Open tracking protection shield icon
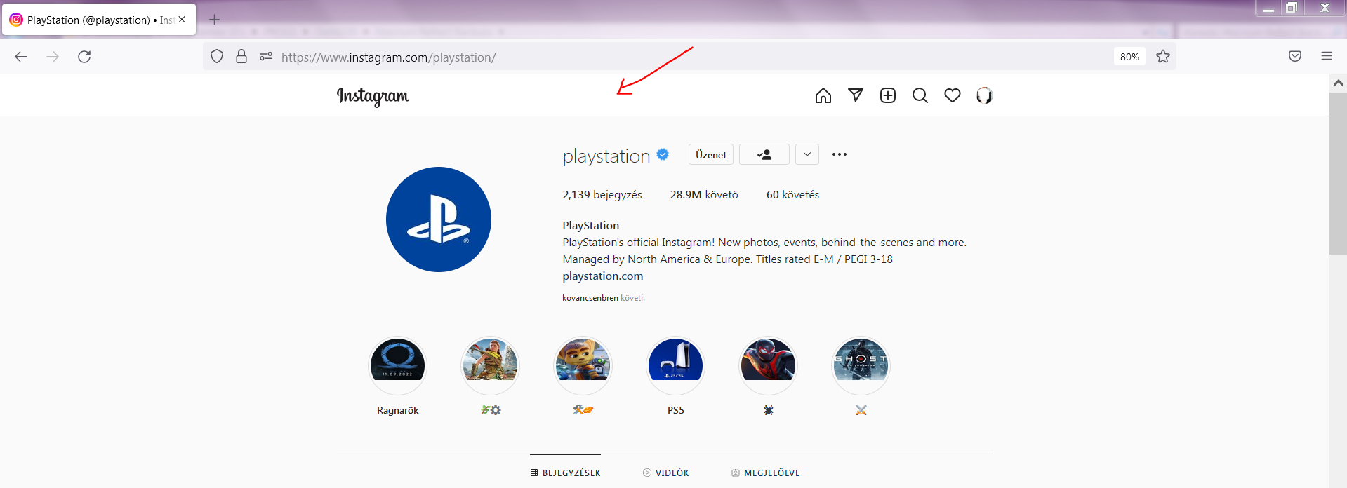 pos(217,57)
